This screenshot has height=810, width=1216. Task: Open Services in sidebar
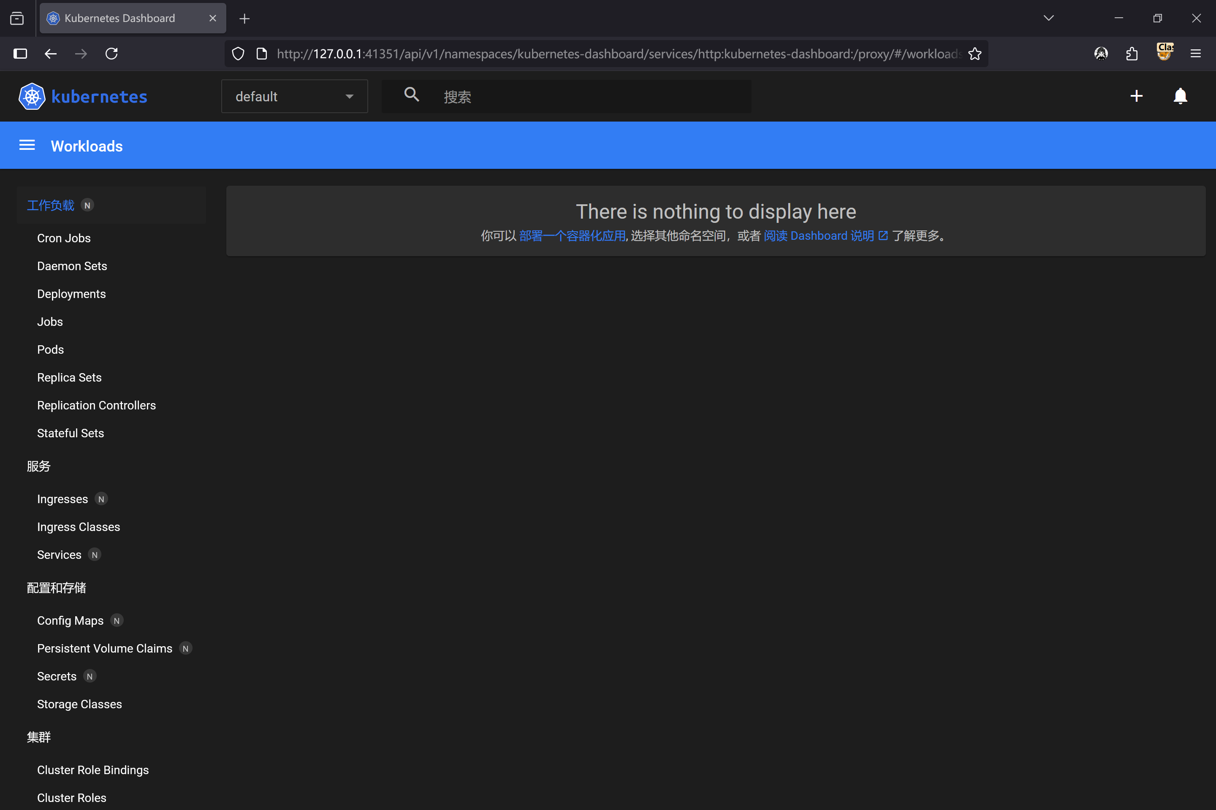59,555
